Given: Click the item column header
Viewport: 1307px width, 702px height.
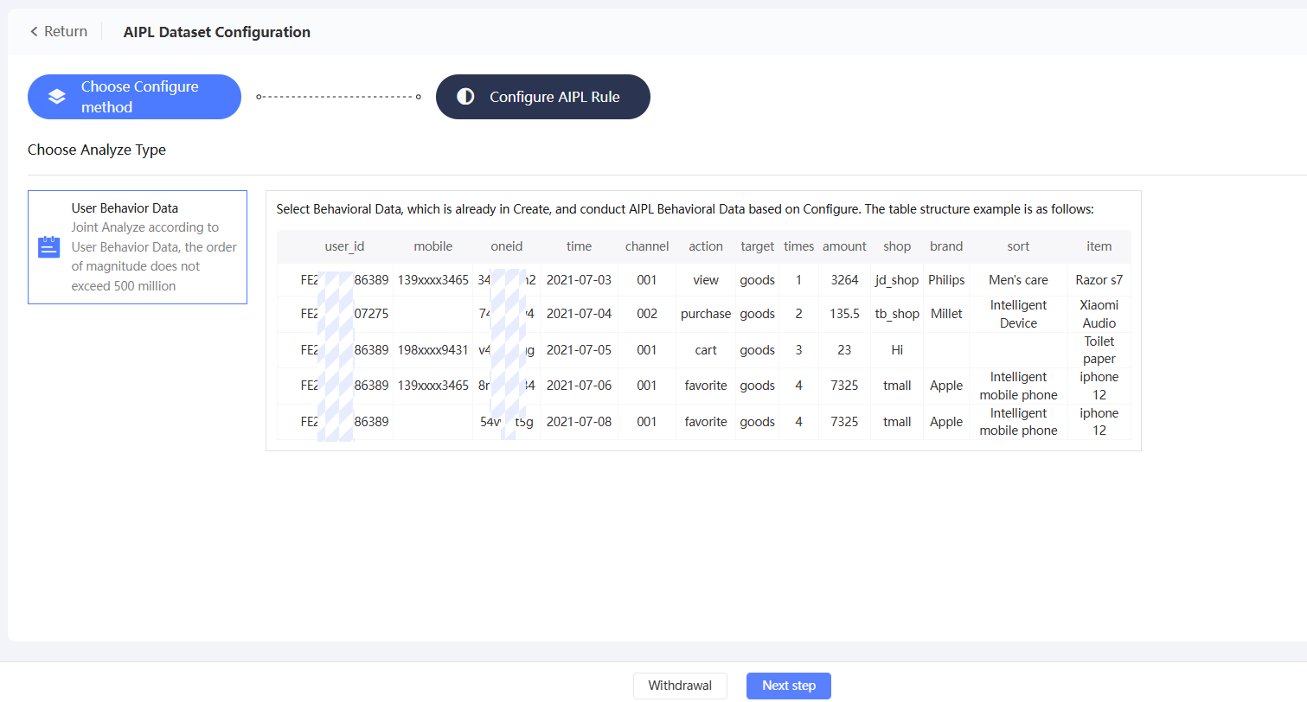Looking at the screenshot, I should click(1099, 246).
